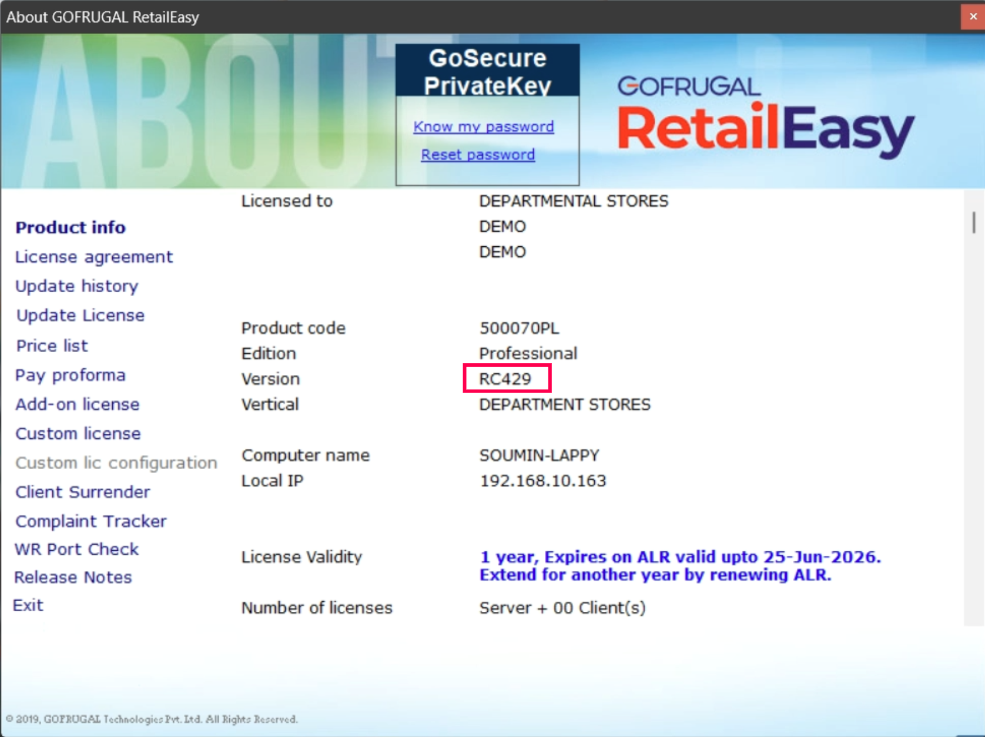Click the copyright notice in the footer
This screenshot has height=737, width=985.
click(x=152, y=719)
